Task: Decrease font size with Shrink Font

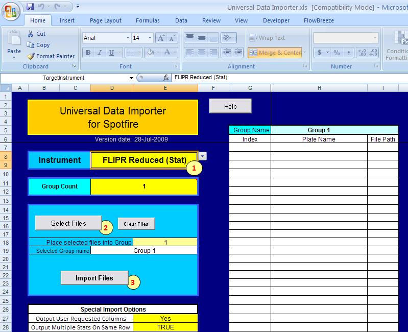Action: point(172,38)
